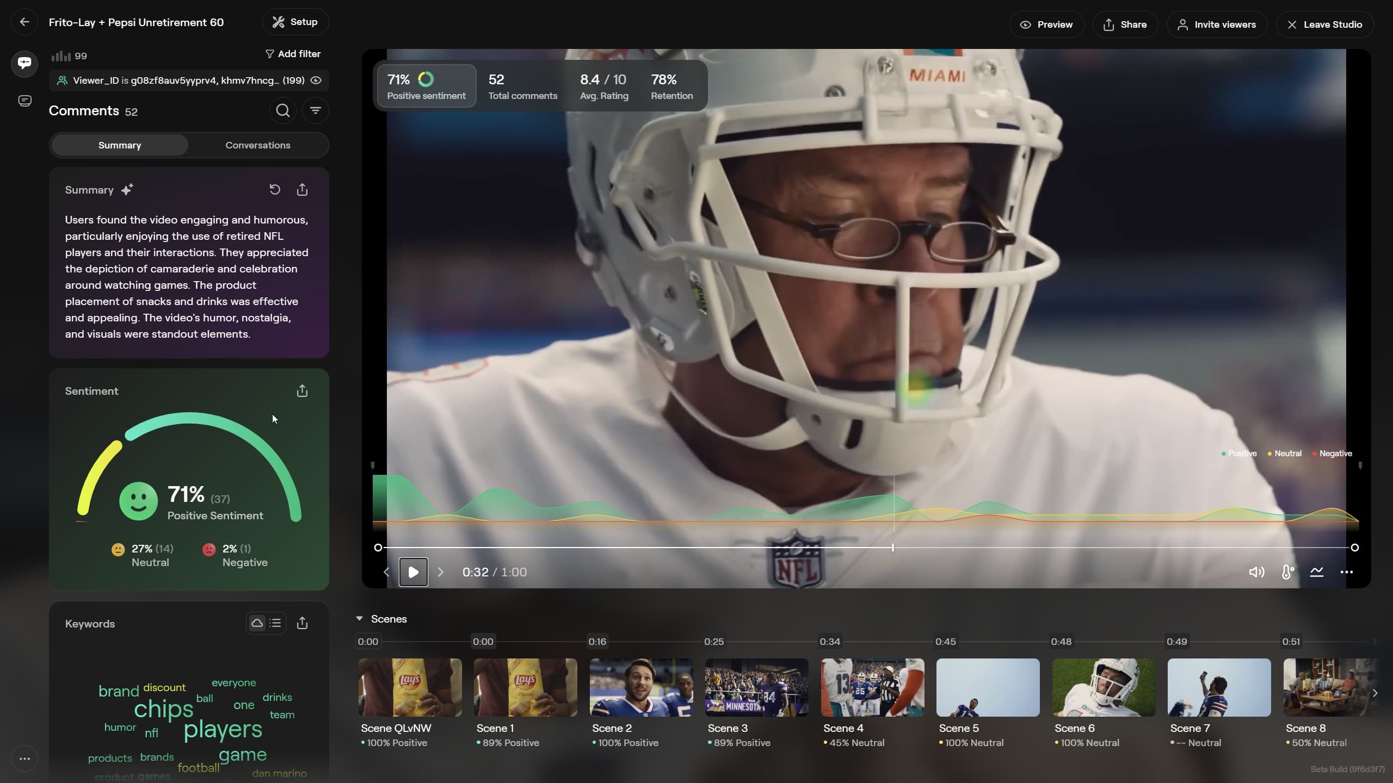Click the 27% Neutral sentiment stat

coord(143,555)
